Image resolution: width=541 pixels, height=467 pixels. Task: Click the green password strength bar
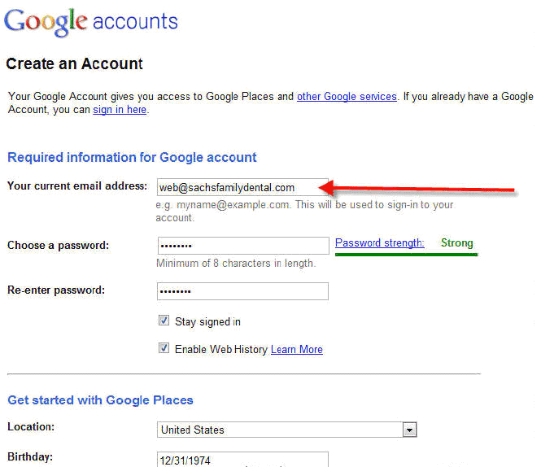point(406,255)
